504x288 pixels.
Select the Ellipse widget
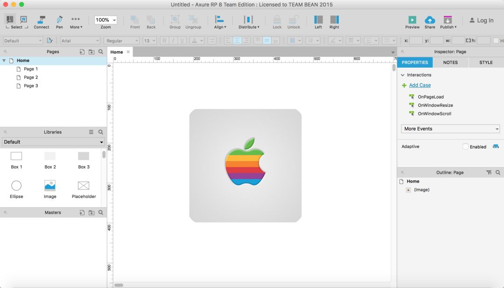(16, 190)
